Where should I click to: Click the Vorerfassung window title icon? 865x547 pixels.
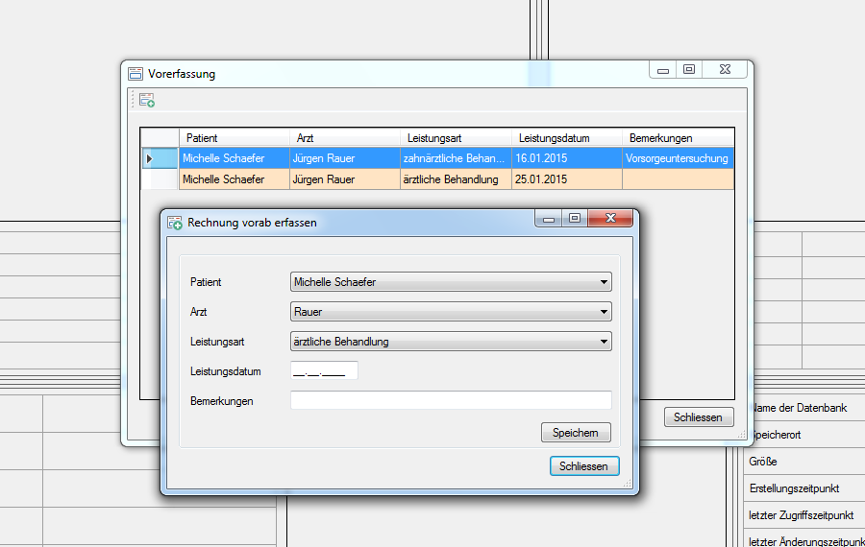point(136,74)
